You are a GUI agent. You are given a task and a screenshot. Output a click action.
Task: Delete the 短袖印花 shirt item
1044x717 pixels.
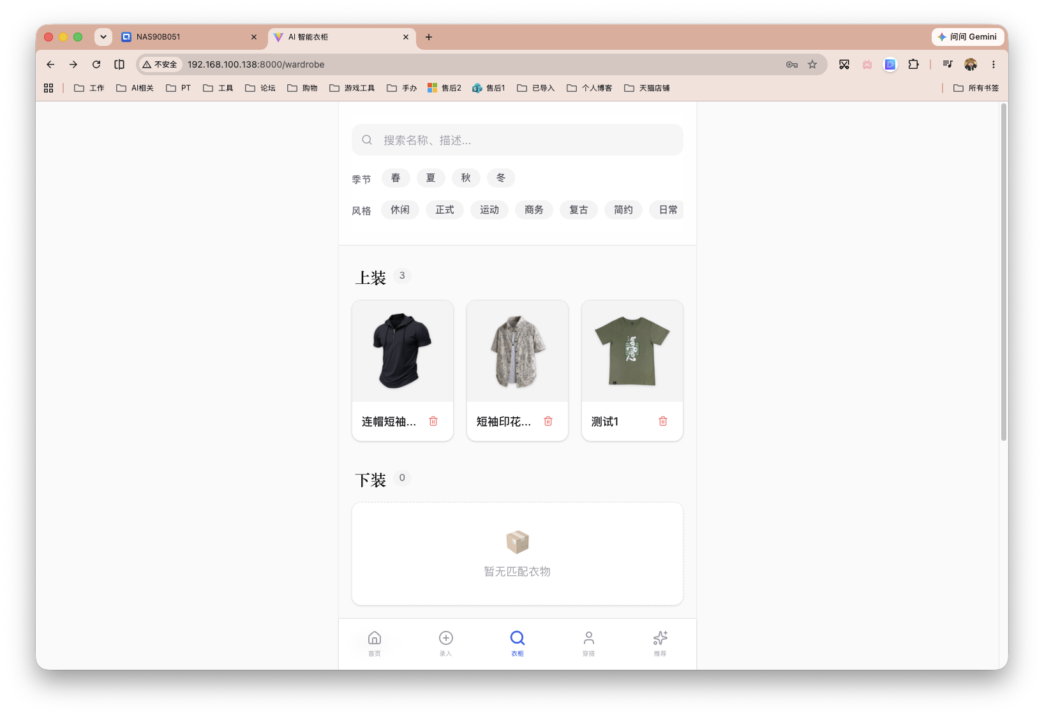click(x=548, y=421)
